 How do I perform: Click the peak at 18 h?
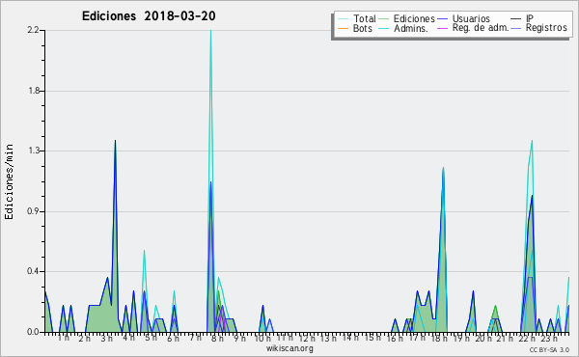pyautogui.click(x=443, y=168)
